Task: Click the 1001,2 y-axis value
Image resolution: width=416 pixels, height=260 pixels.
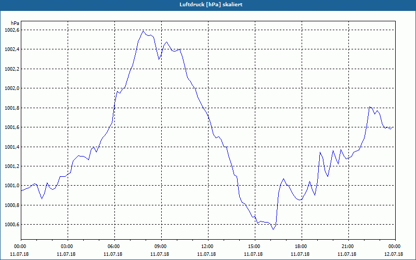Action: (x=12, y=166)
